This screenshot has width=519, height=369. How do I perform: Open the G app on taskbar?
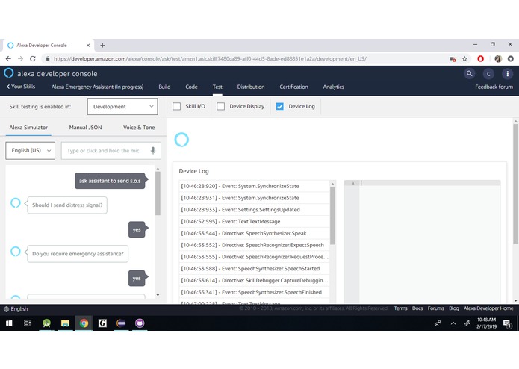click(x=102, y=323)
